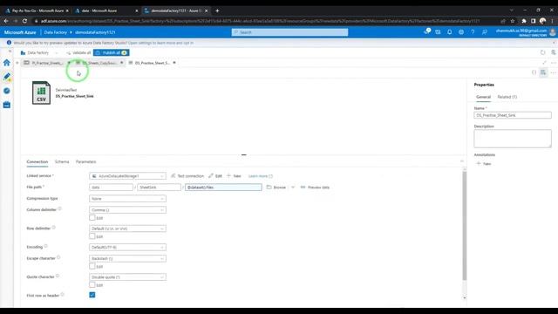Viewport: 558px width, 314px height.
Task: Click the info icon for Escape character
Action: pyautogui.click(x=58, y=257)
